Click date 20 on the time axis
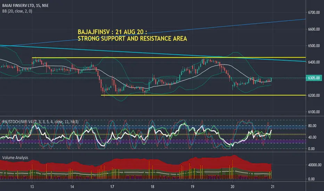The height and width of the screenshot is (191, 324). coord(233,187)
